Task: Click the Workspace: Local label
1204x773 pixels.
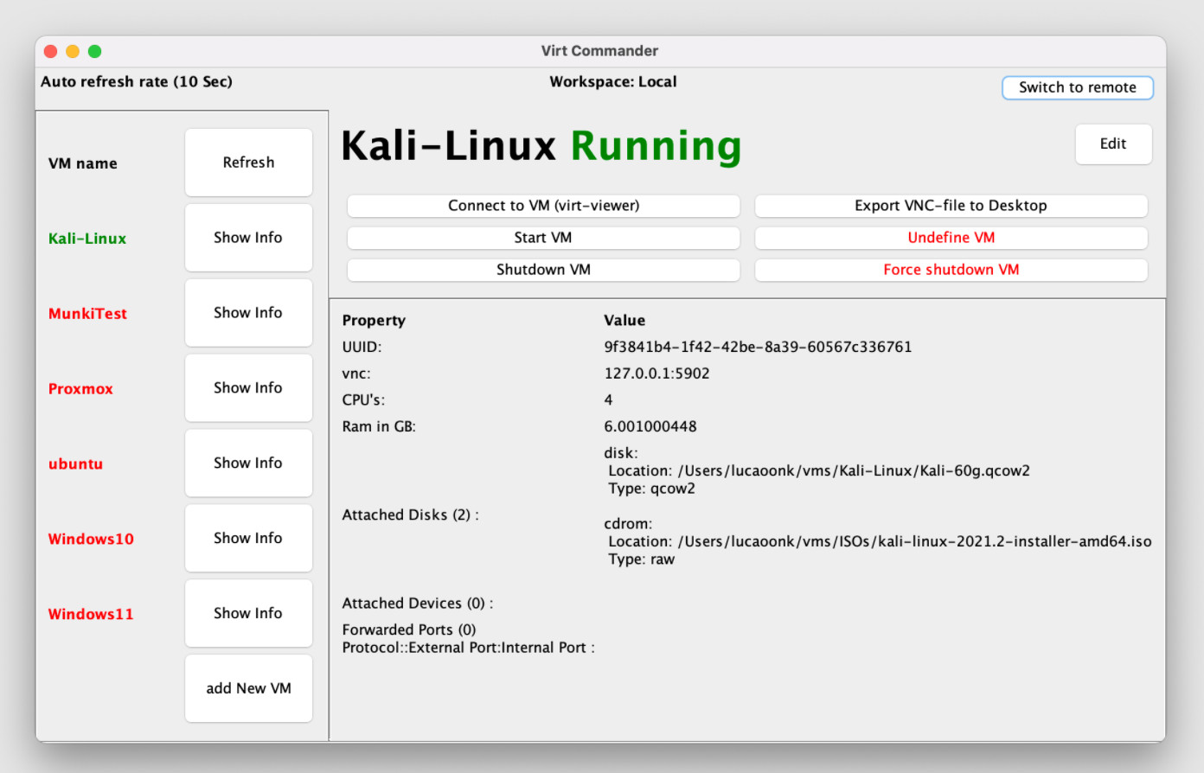Action: pos(613,82)
